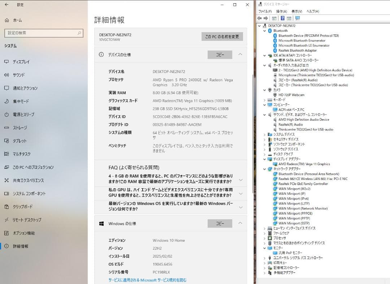Click the Focus assist (集中モード) moon icon
This screenshot has width=390, height=284.
(x=6, y=101)
